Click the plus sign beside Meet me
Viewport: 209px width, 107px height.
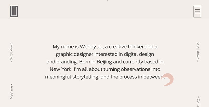coord(11,84)
